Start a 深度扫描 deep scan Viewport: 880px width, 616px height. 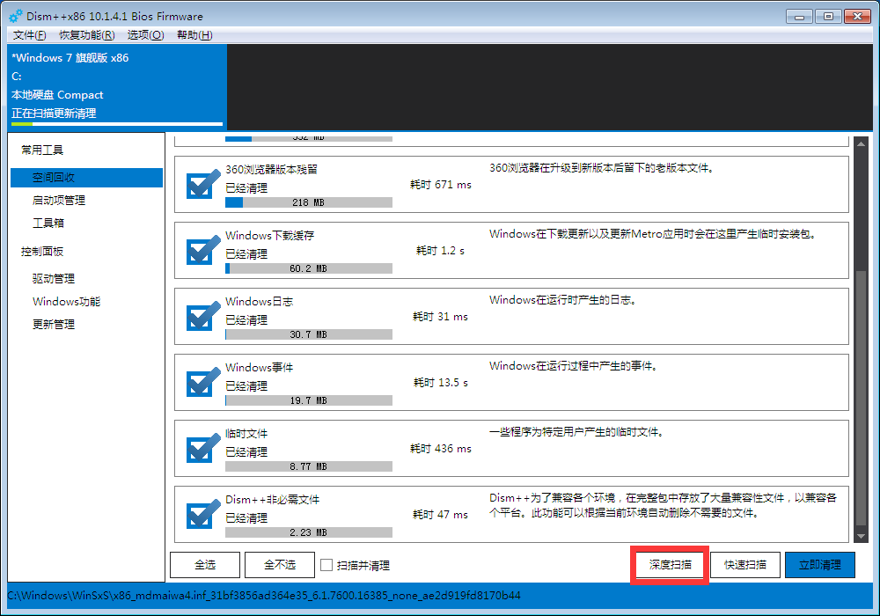point(670,565)
